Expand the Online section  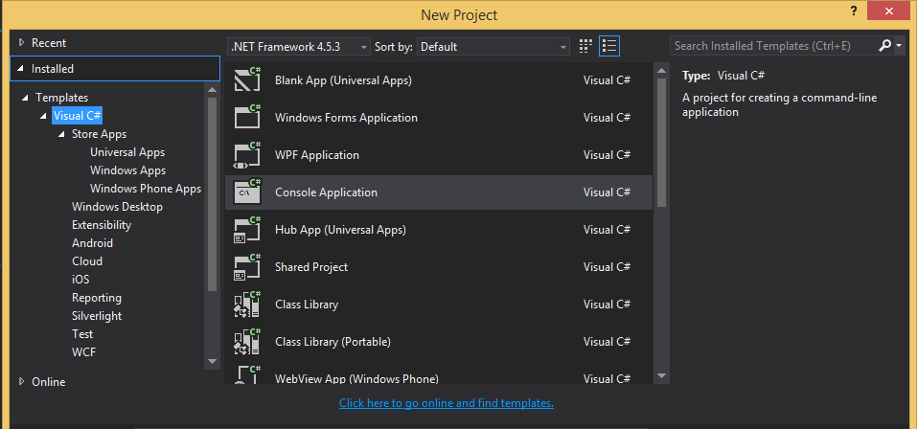coord(22,381)
